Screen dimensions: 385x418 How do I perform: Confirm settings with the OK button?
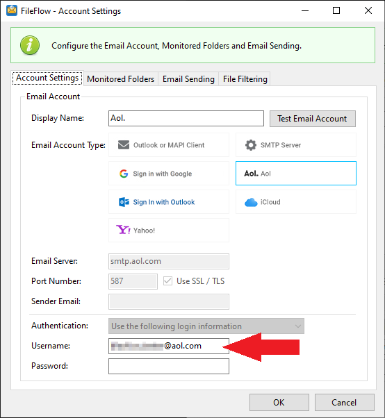coord(279,402)
